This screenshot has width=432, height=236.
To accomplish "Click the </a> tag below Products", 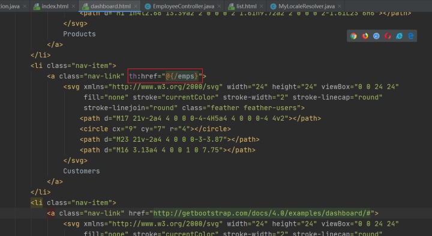I will point(55,44).
